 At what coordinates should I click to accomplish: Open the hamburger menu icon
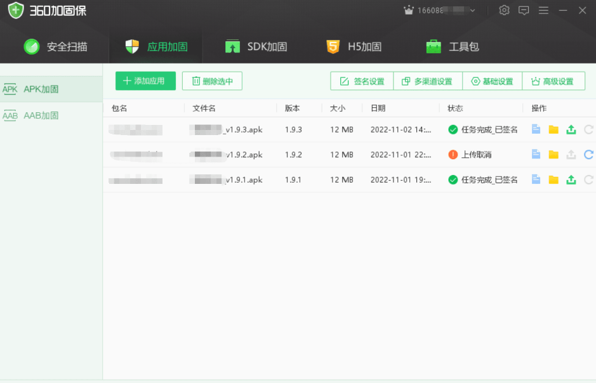coord(543,10)
